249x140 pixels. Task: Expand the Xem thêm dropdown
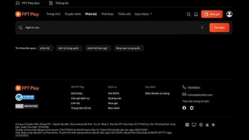click(x=143, y=14)
